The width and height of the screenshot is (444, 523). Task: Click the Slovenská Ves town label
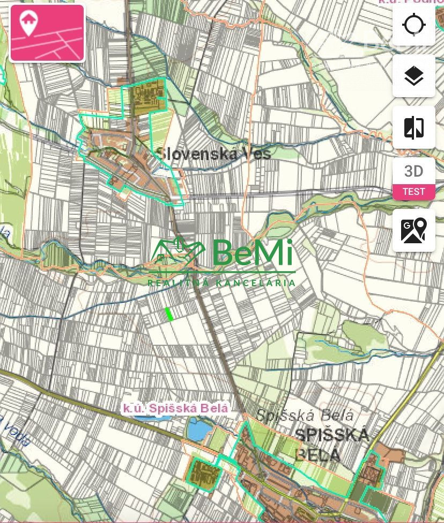[x=213, y=154]
